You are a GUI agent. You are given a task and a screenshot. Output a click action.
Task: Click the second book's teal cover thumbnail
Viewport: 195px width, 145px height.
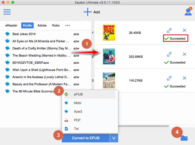(109, 57)
